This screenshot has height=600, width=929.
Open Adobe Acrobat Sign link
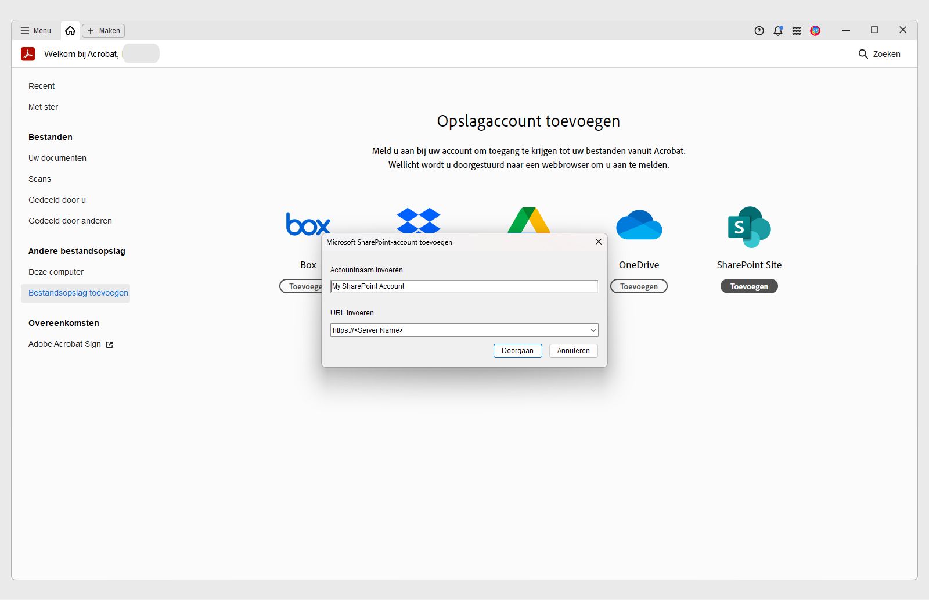pyautogui.click(x=64, y=343)
